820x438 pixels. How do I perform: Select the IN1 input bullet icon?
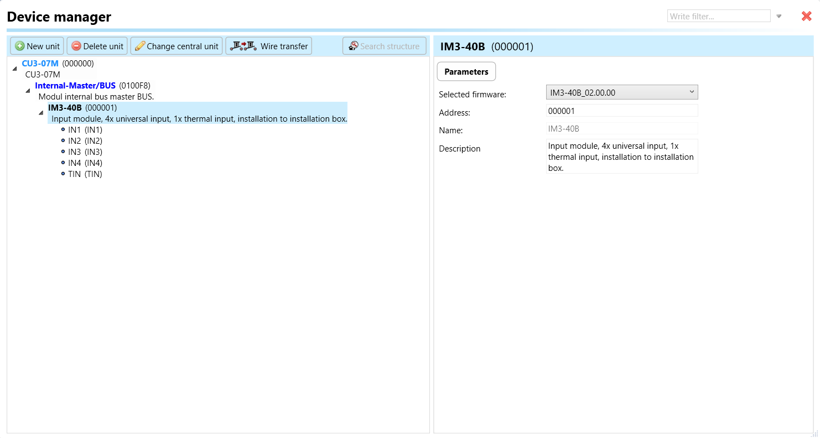tap(63, 130)
